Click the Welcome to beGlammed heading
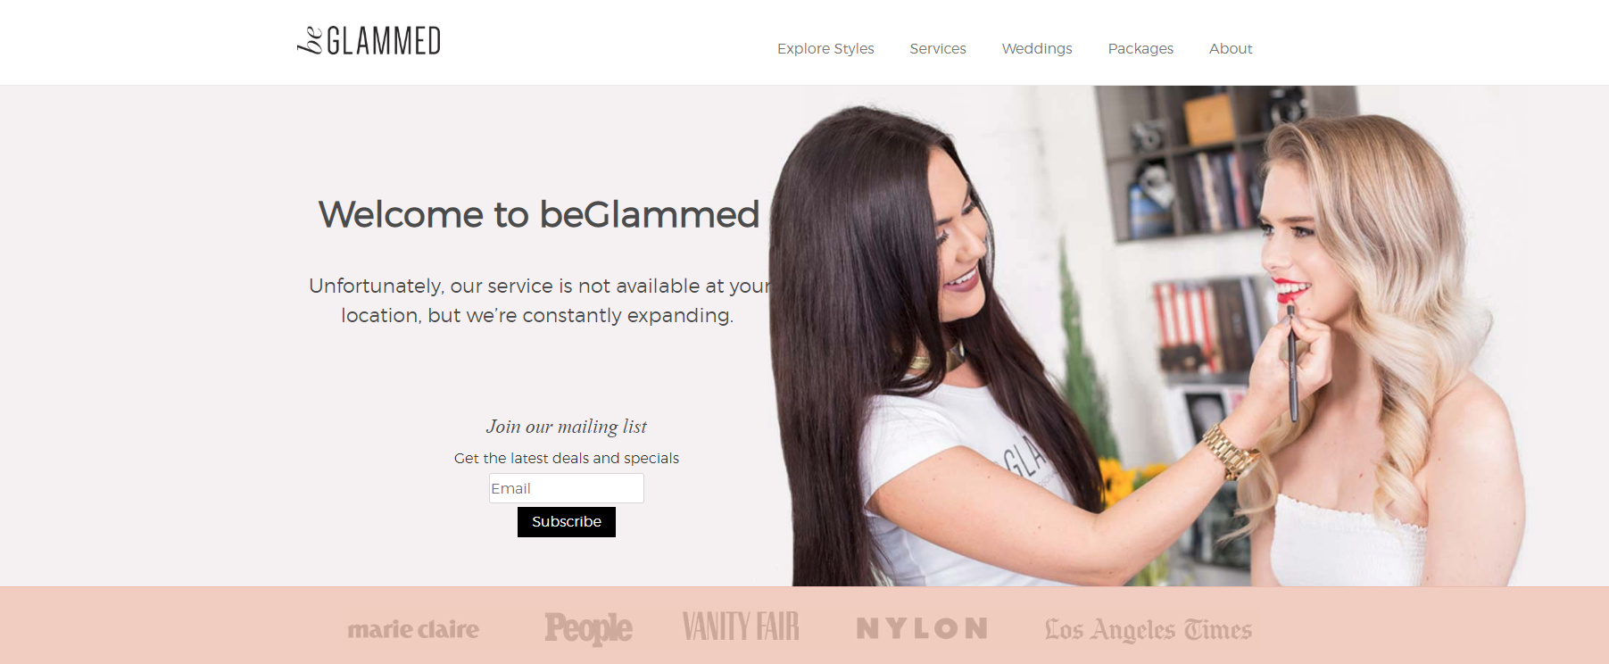1609x664 pixels. point(539,214)
